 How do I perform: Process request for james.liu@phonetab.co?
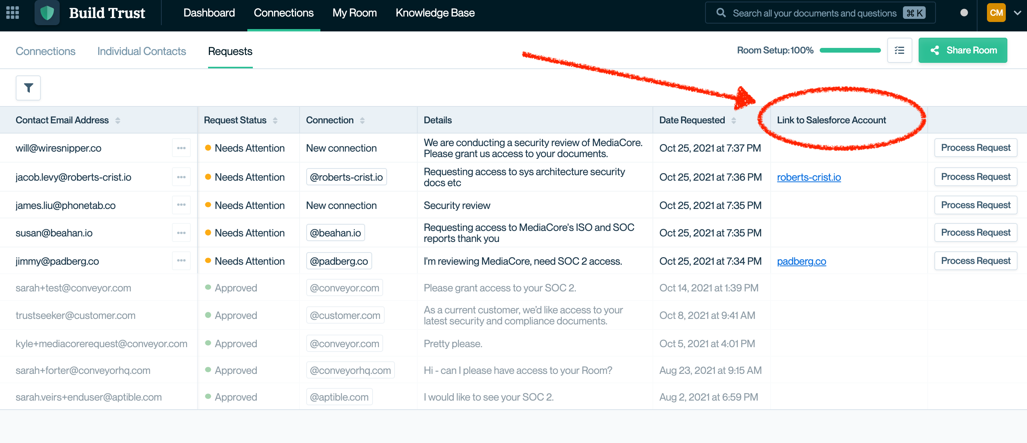976,205
